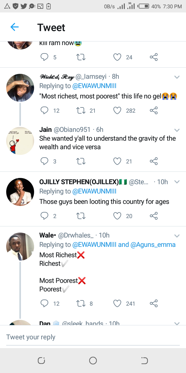Like the top tweet with 24 likes

point(117,57)
